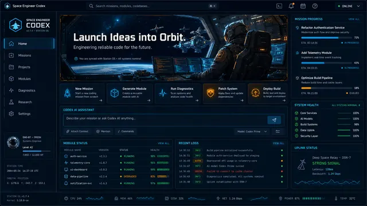Click Optimize Build Pipeline progress bar
The image size is (367, 206).
326,88
